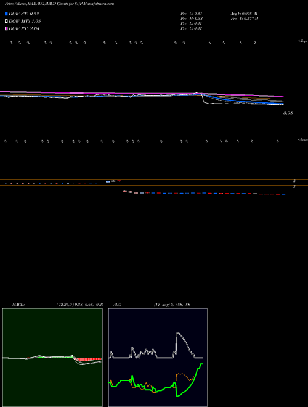Click the '<Lows' axis label
This screenshot has height=407, width=308.
(x=303, y=139)
